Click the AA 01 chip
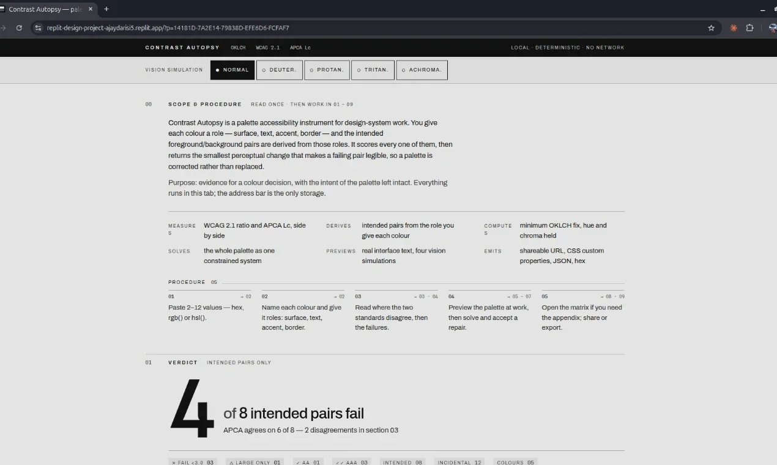This screenshot has width=777, height=465. [308, 463]
